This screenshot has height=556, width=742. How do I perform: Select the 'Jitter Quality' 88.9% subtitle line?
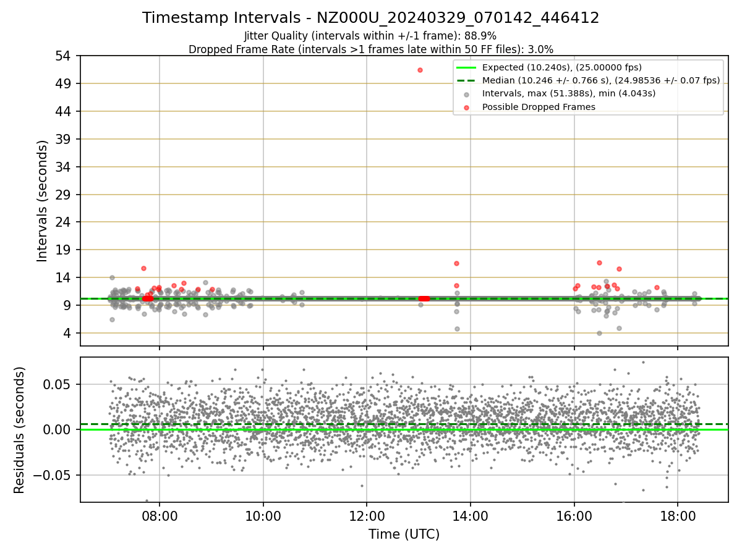click(370, 36)
